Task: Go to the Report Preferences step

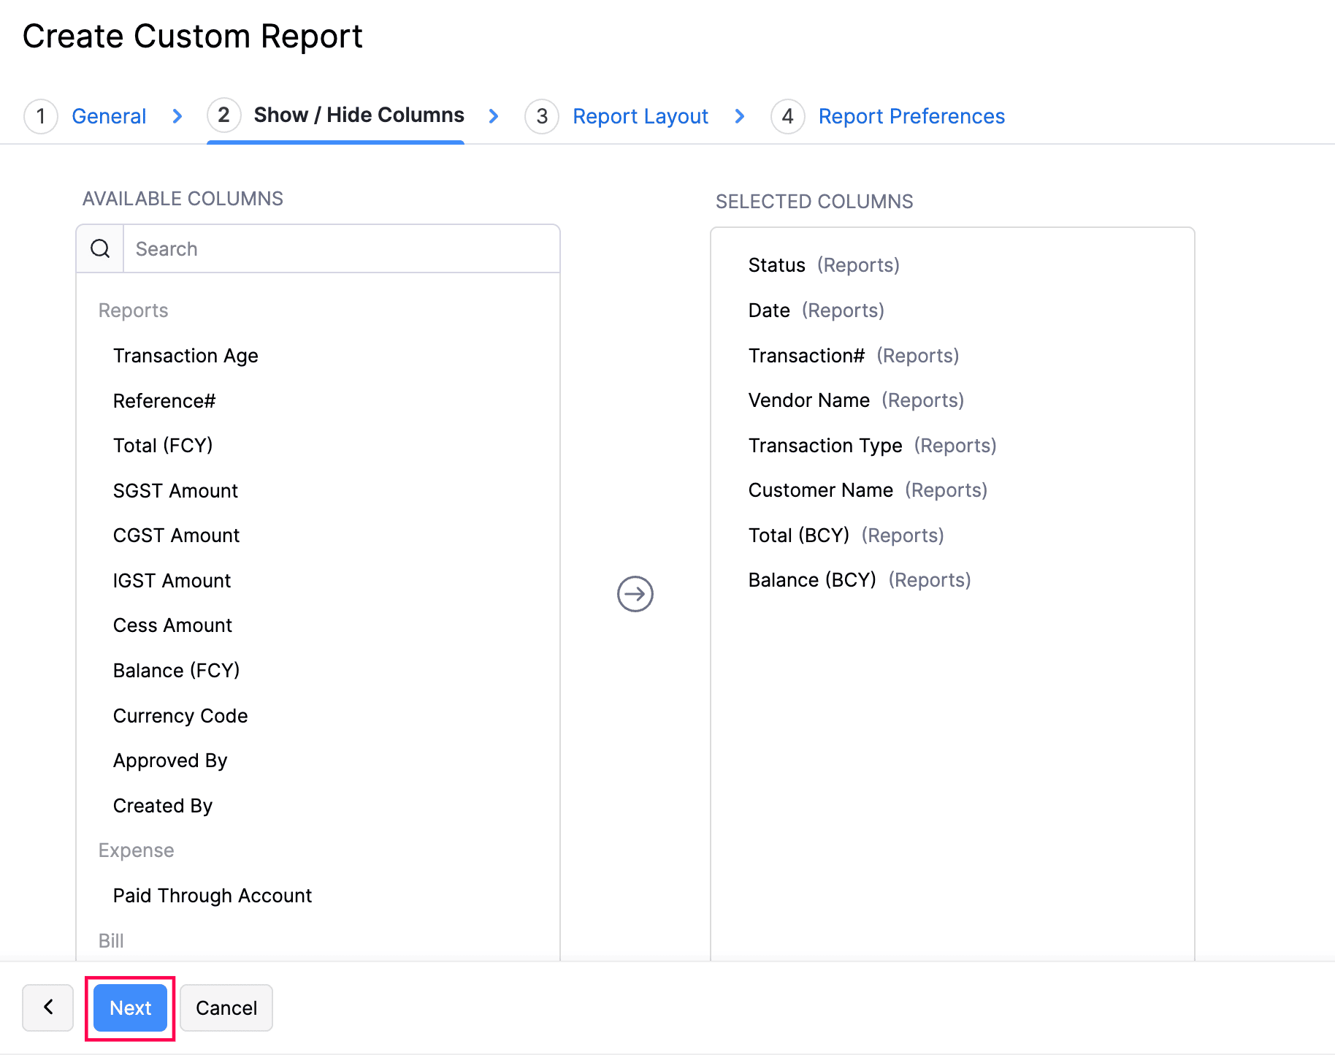Action: (x=911, y=116)
